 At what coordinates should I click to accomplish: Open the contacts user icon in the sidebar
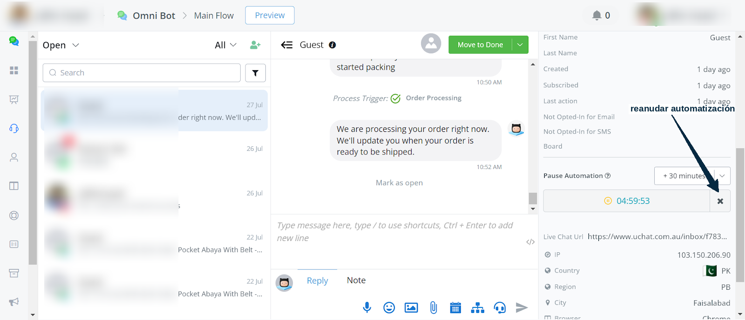[14, 157]
